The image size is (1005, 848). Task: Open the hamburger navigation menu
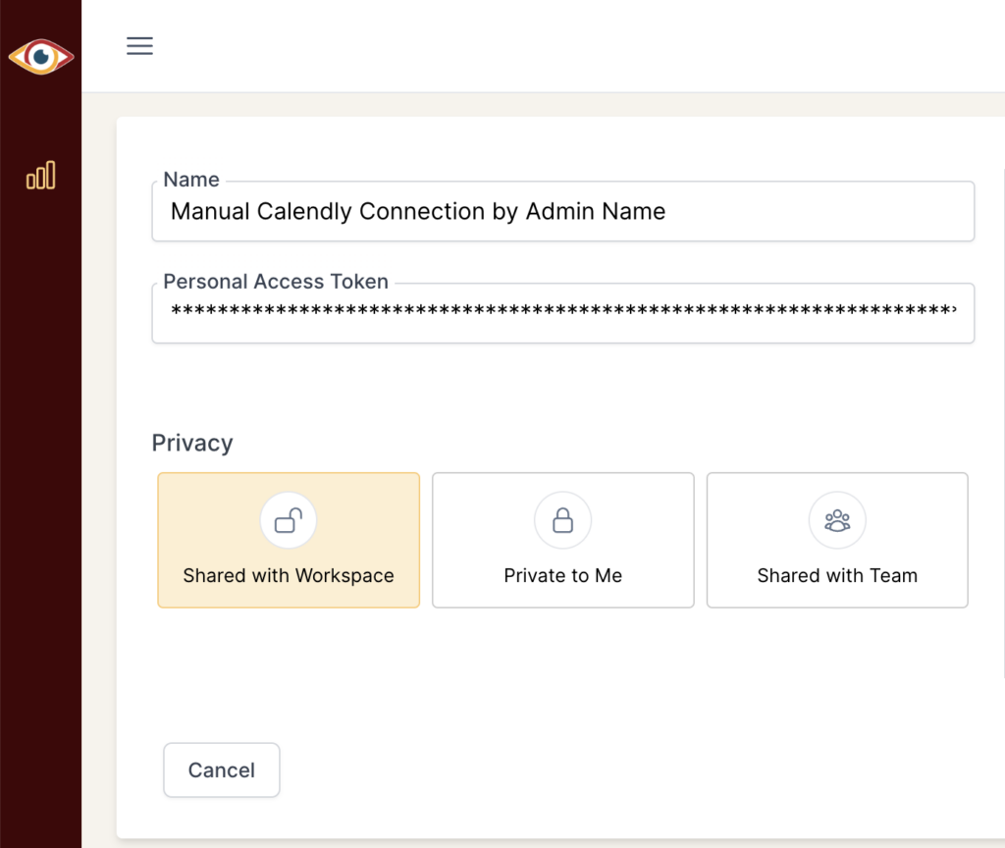pos(139,46)
